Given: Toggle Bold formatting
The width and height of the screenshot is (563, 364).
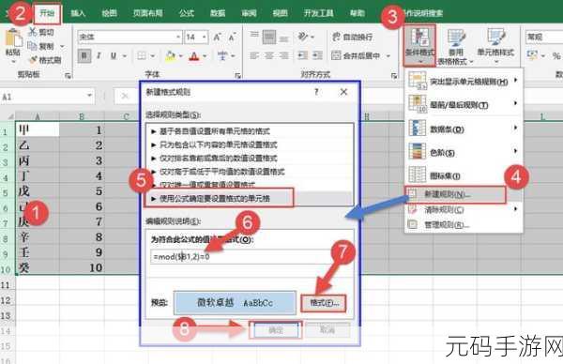Looking at the screenshot, I should coord(84,56).
